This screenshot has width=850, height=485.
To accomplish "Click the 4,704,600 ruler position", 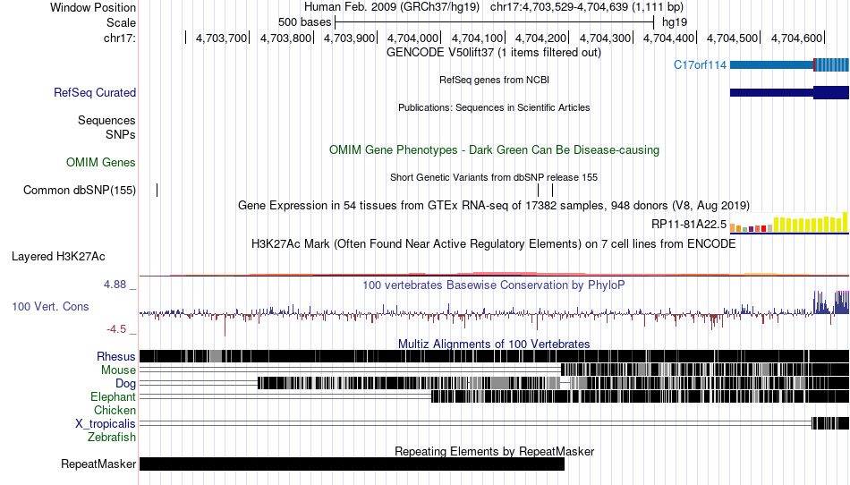I will (x=796, y=38).
